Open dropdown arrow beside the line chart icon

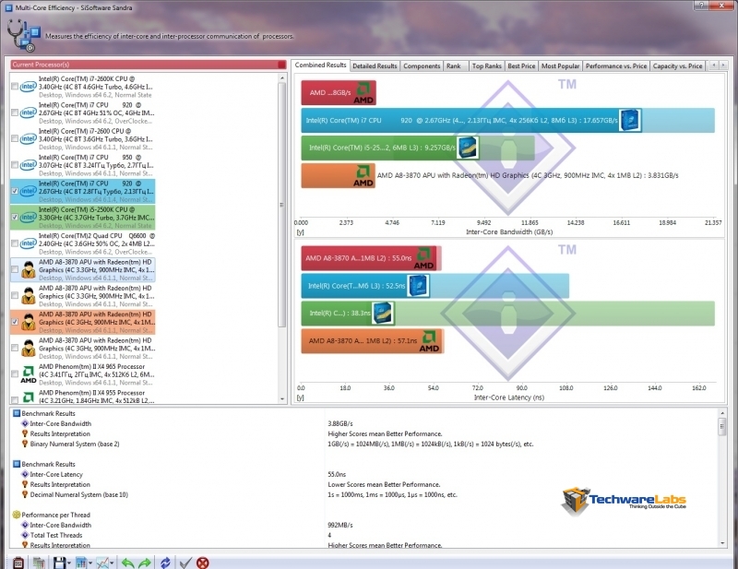[113, 563]
